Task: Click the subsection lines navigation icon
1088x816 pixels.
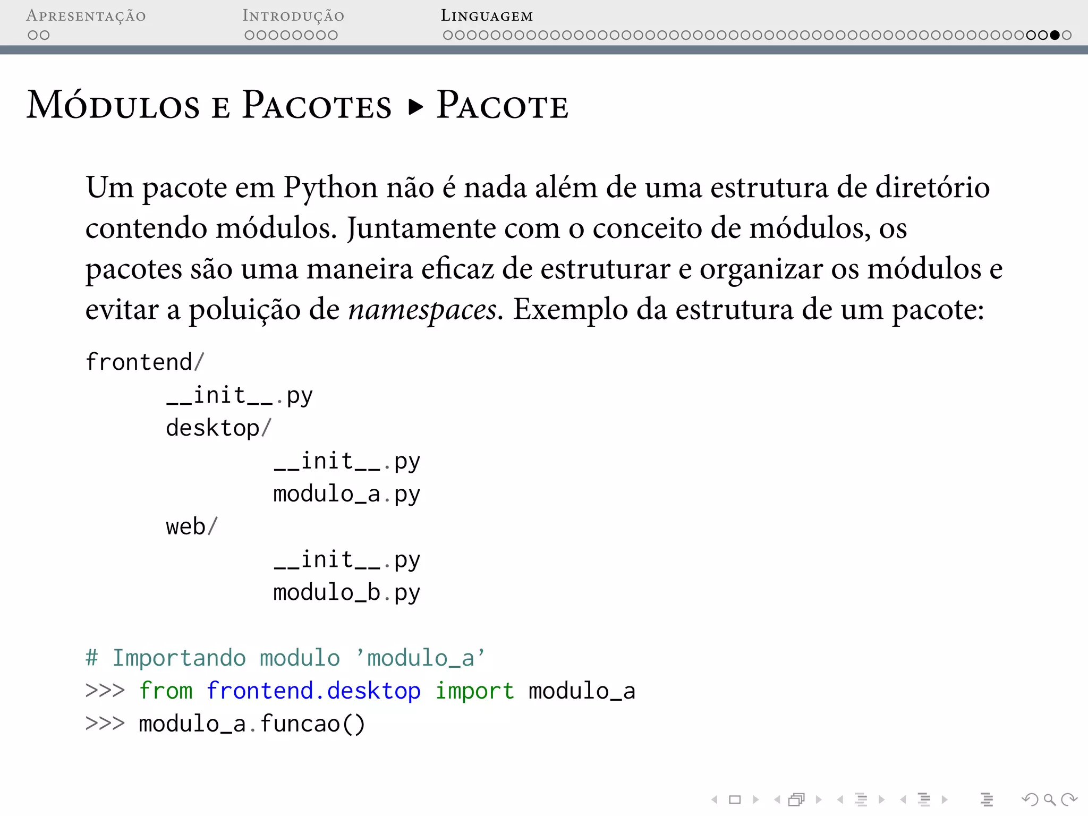Action: pos(861,799)
